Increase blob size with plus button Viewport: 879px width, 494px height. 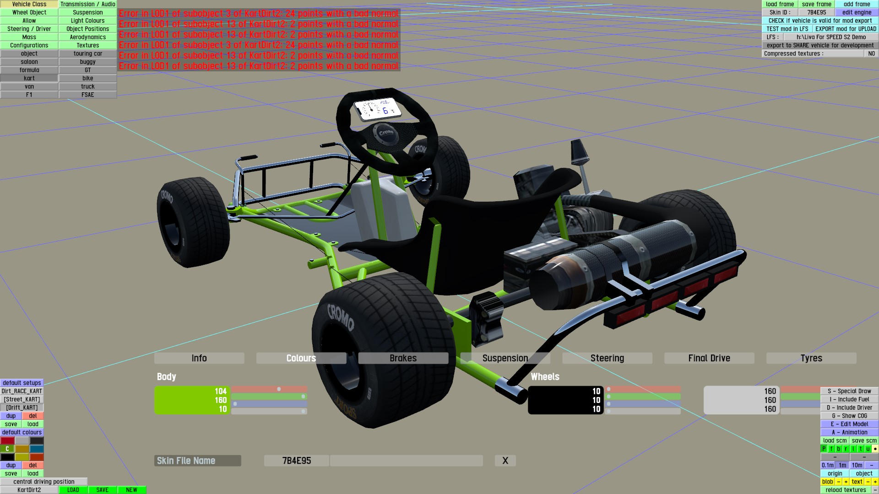tap(846, 482)
